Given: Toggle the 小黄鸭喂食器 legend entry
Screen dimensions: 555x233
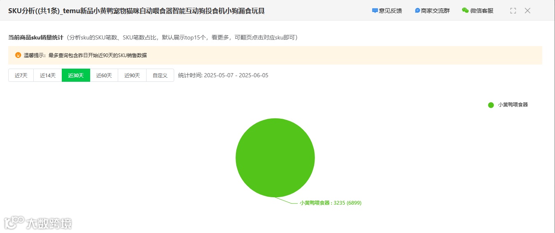Looking at the screenshot, I should click(508, 105).
